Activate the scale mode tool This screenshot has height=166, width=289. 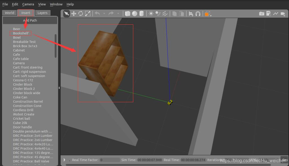tap(88, 13)
